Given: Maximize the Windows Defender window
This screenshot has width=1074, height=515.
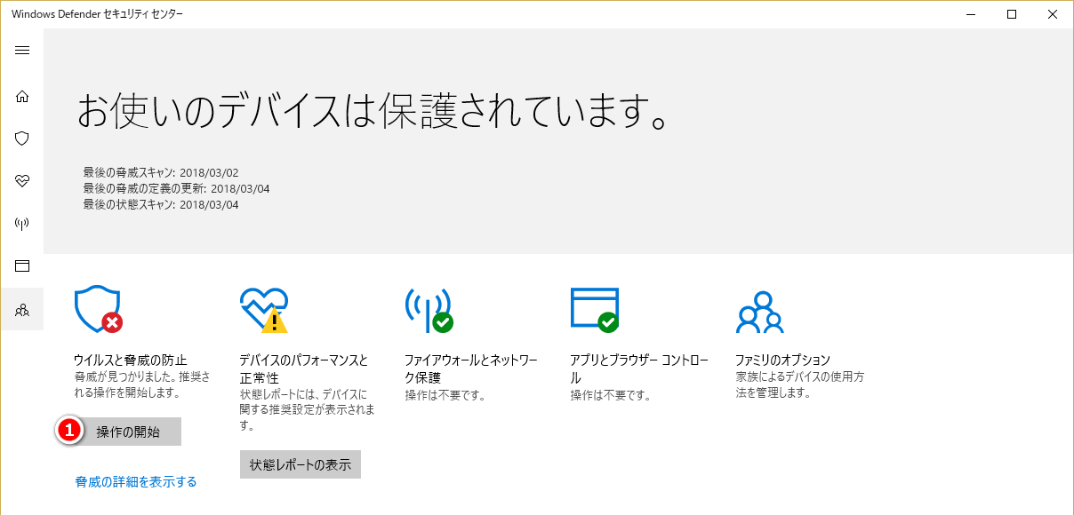Looking at the screenshot, I should (1011, 14).
